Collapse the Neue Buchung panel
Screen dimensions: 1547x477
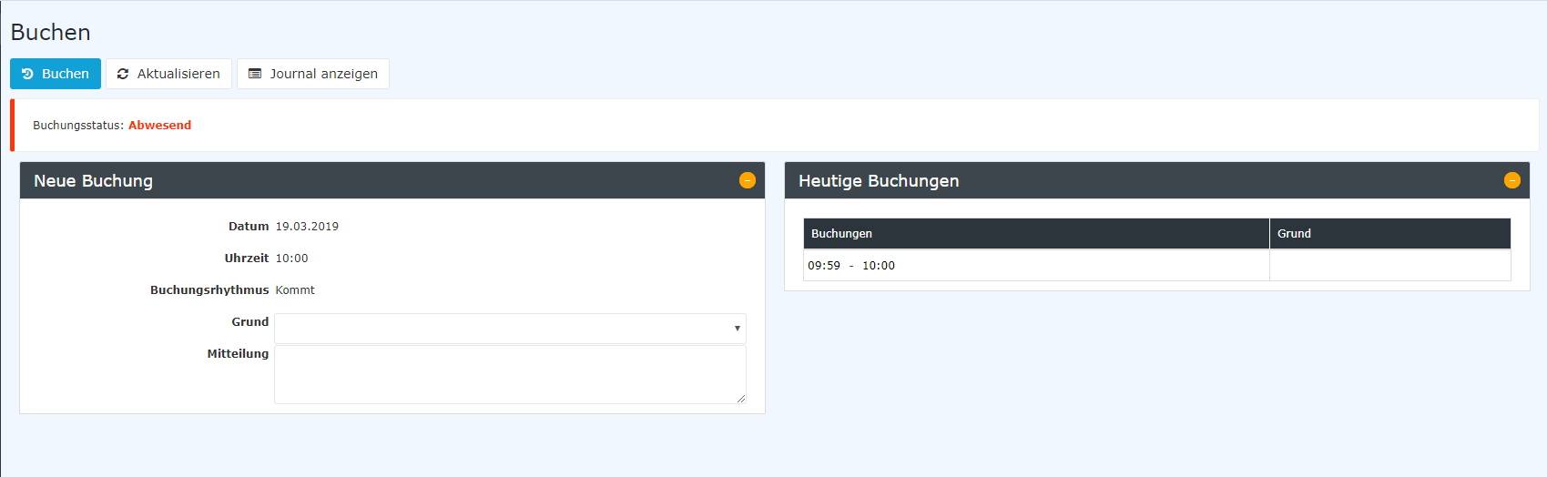tap(748, 180)
